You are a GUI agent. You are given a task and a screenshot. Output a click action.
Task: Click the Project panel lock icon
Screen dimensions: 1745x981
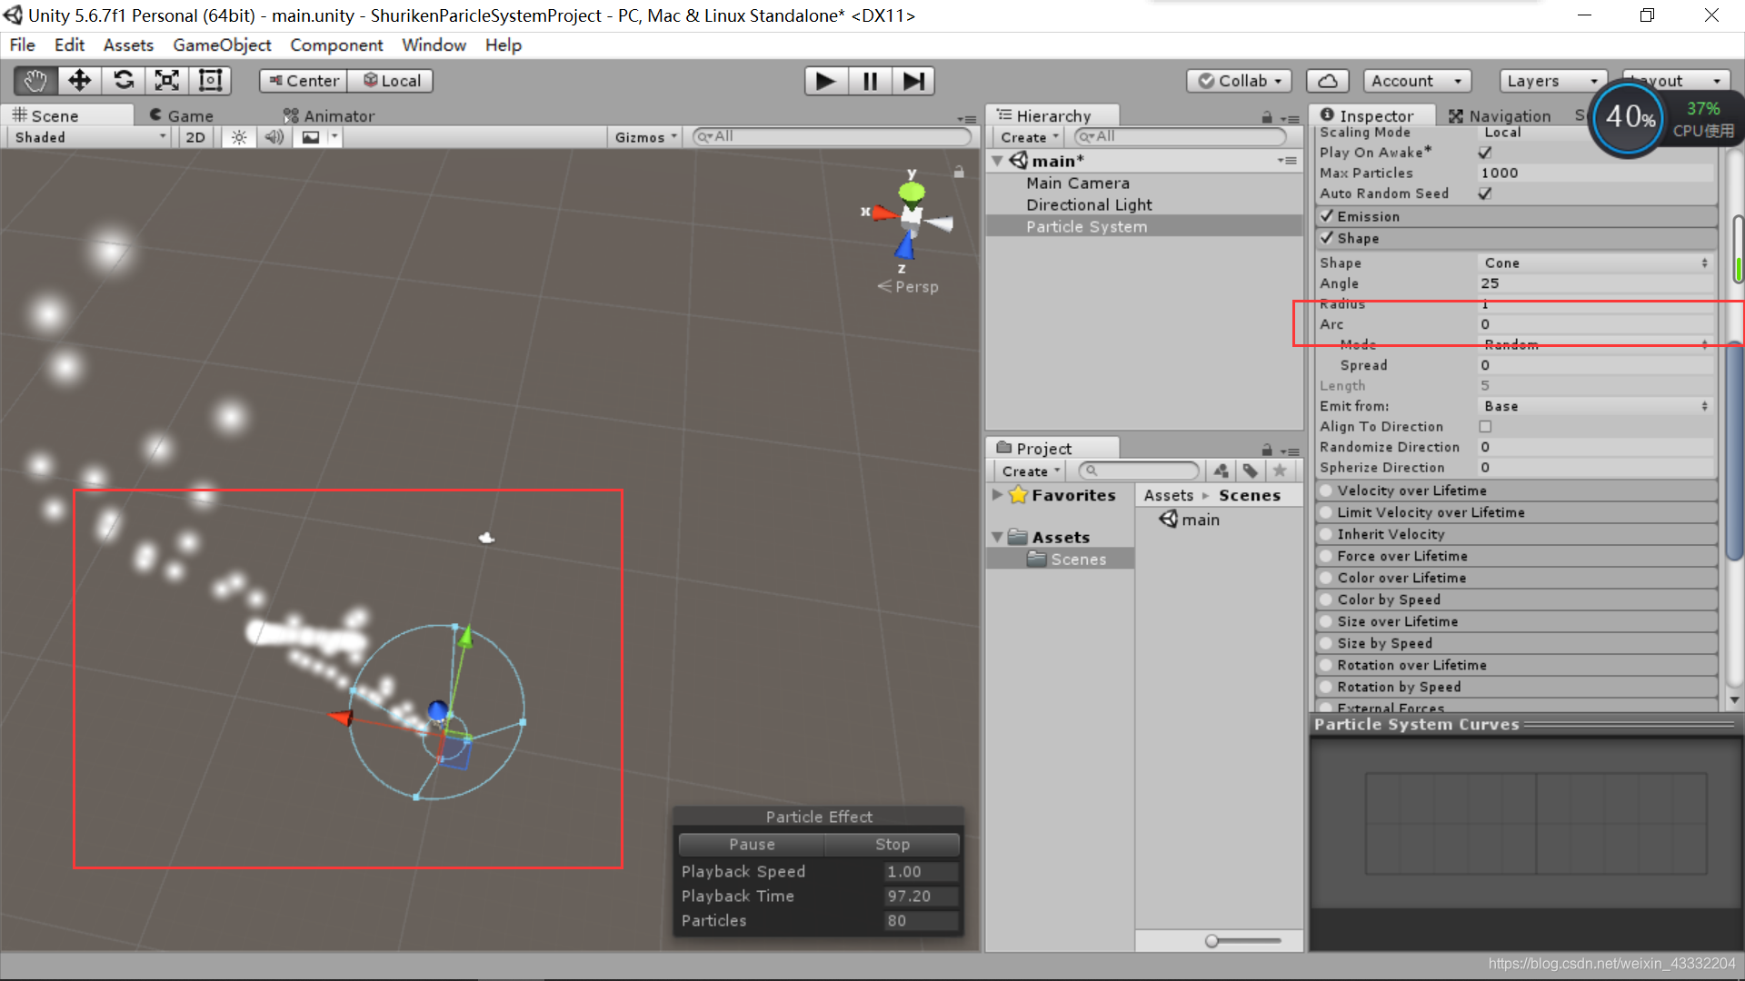(1267, 450)
